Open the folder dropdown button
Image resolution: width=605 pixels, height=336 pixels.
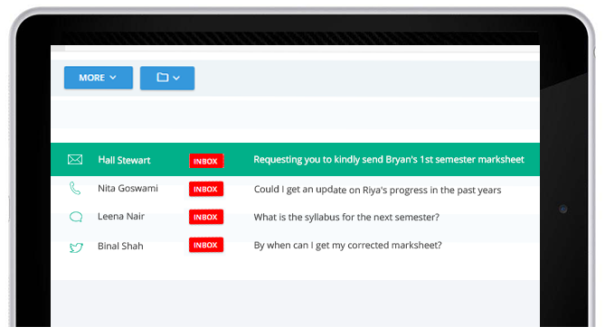tap(167, 78)
